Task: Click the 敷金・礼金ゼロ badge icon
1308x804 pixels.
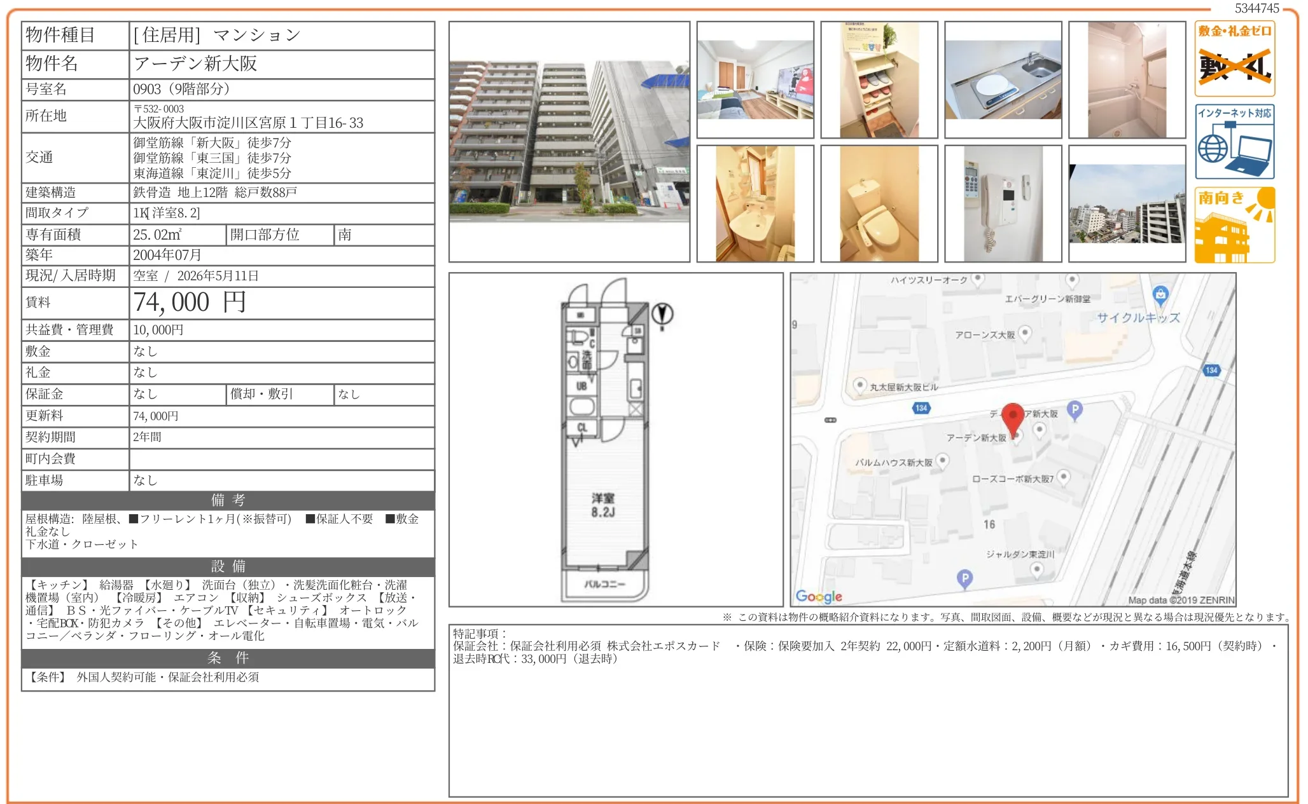Action: point(1234,58)
